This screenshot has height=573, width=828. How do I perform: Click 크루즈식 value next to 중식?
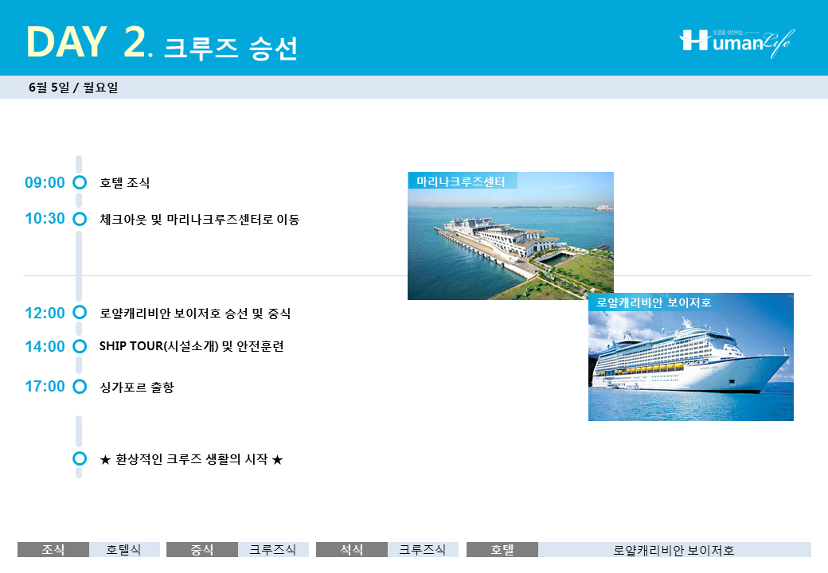273,549
